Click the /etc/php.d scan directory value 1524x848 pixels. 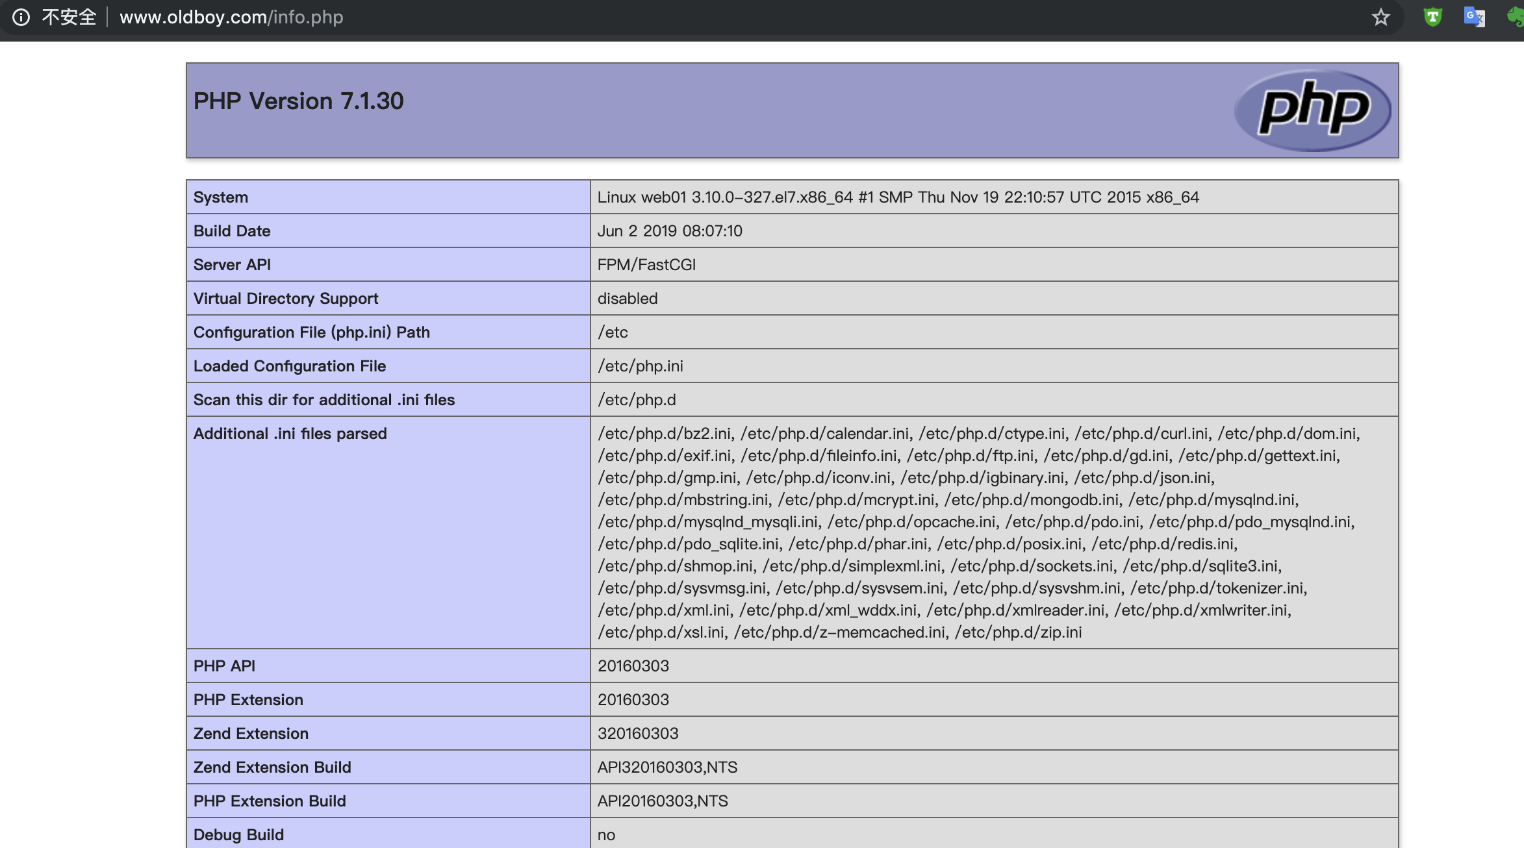pos(637,400)
